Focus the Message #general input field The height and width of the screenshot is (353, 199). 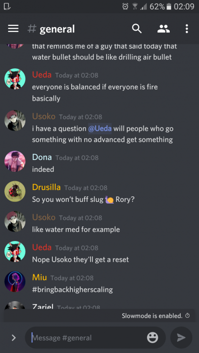point(88,337)
